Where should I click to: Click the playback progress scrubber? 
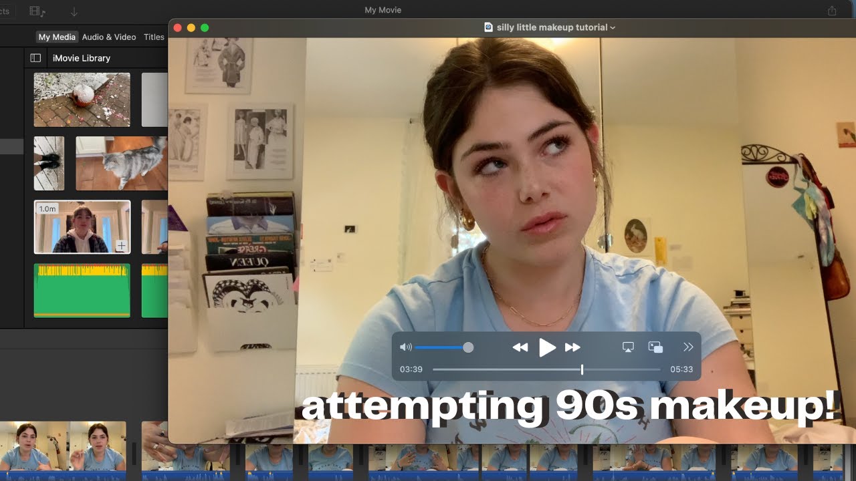[582, 369]
